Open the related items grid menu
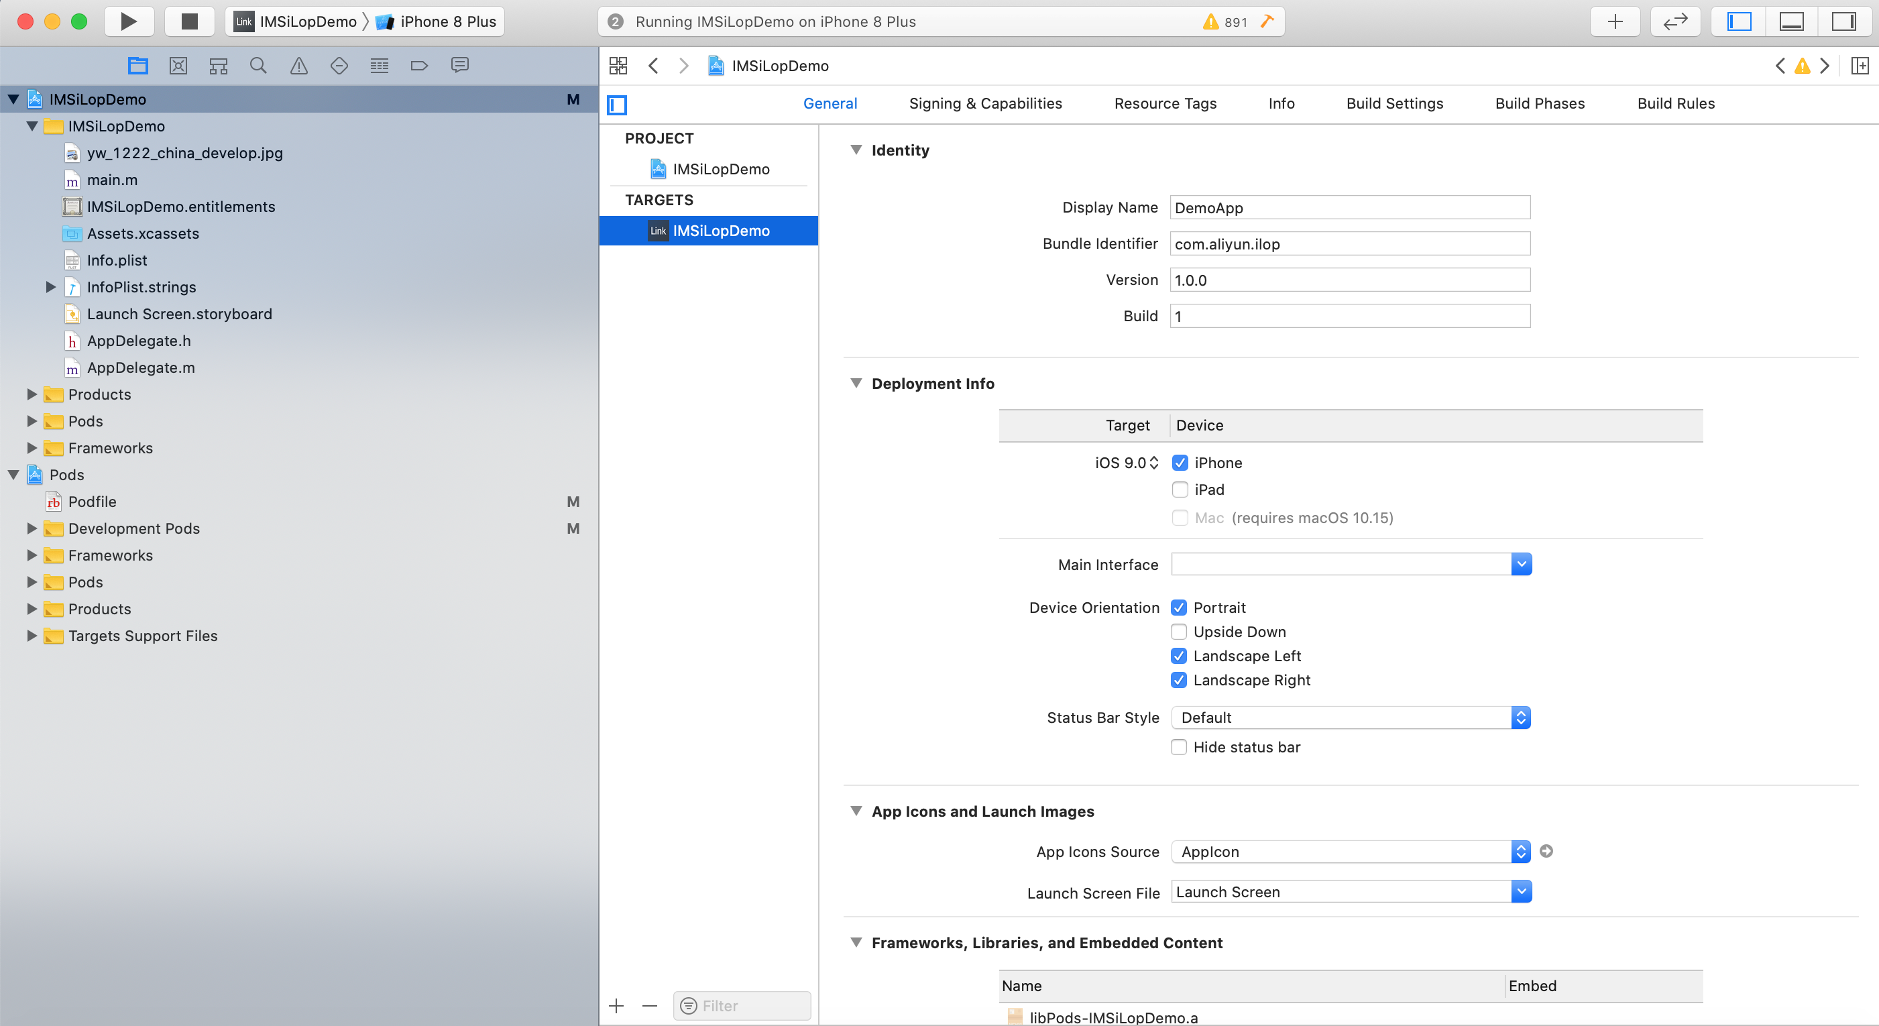The image size is (1879, 1026). click(x=618, y=66)
